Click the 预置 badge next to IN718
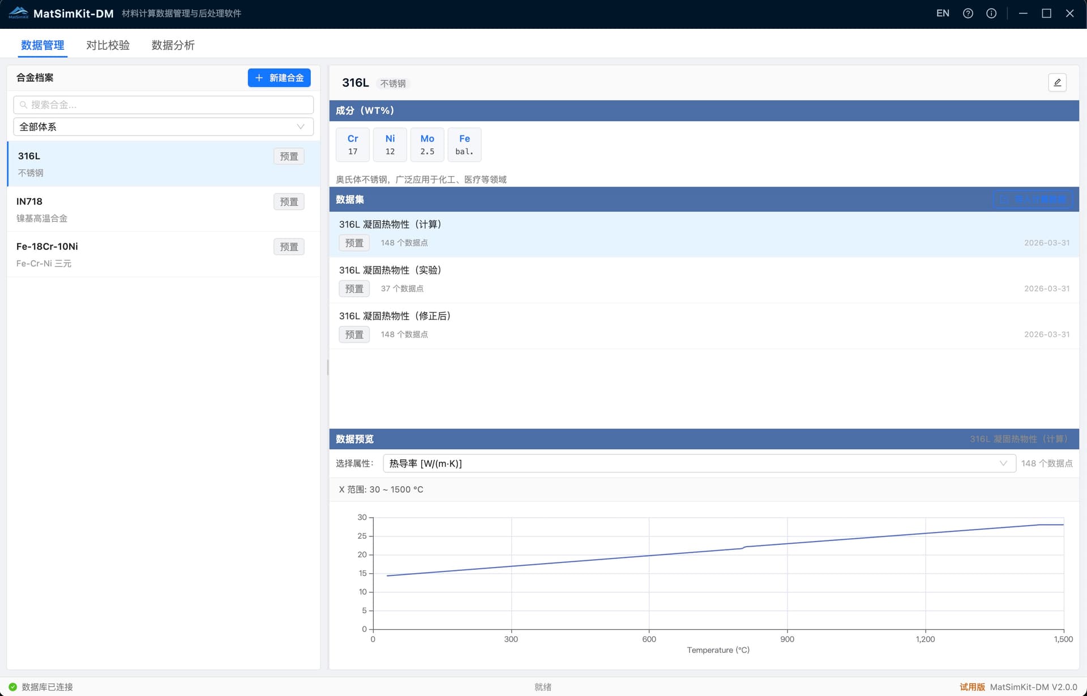Viewport: 1087px width, 696px height. pyautogui.click(x=289, y=201)
